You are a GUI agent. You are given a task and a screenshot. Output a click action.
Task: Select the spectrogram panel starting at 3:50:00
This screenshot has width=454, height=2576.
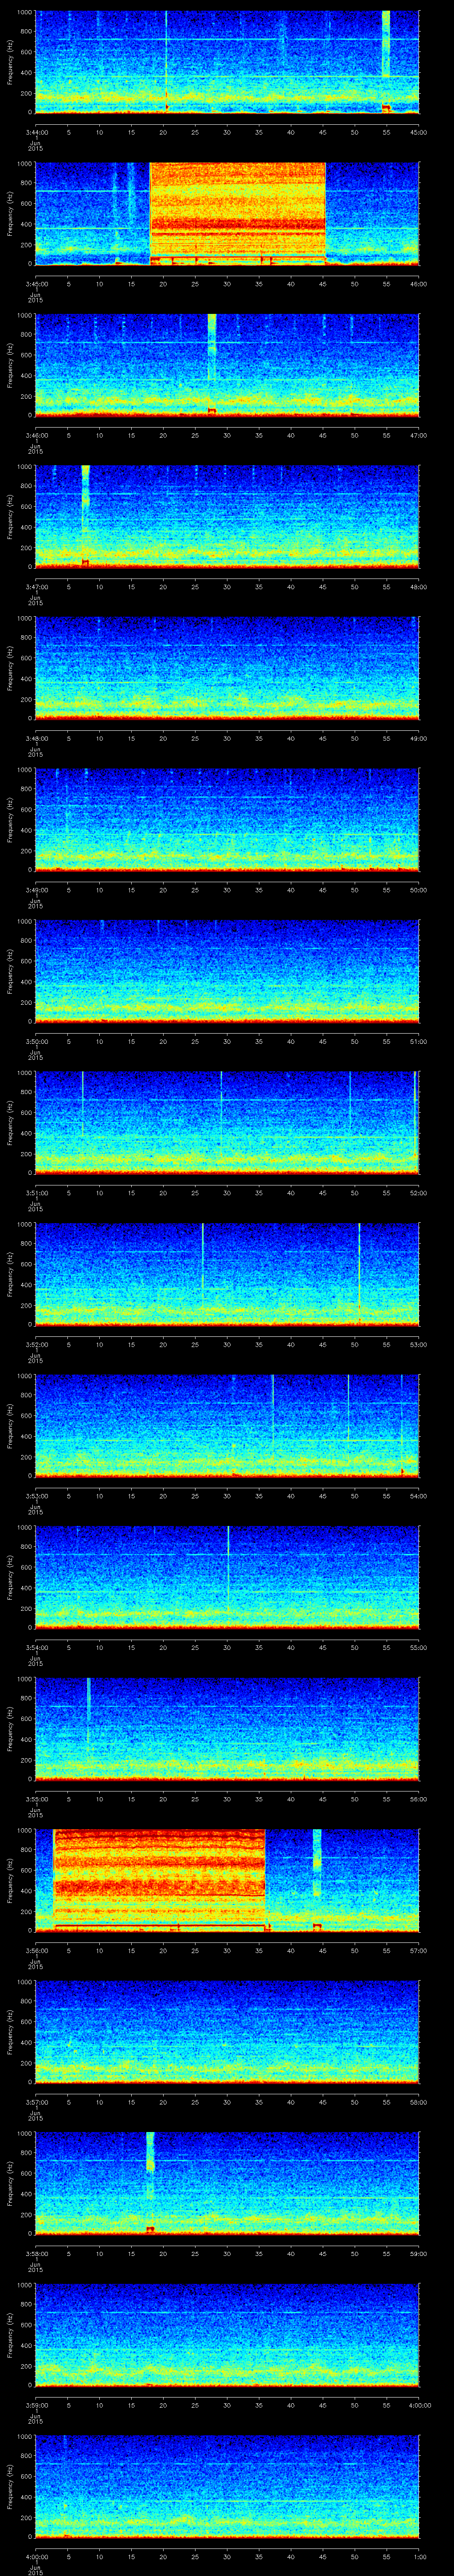(227, 972)
